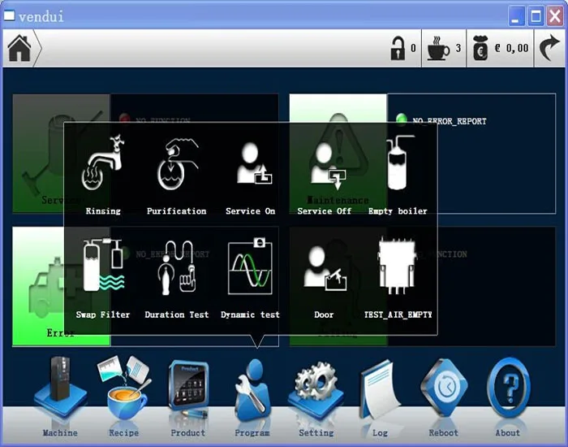Click the padlock status icon

(398, 49)
